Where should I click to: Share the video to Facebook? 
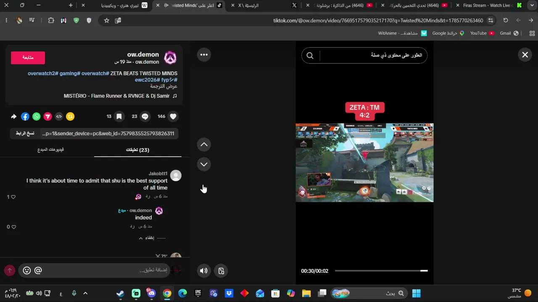[25, 117]
